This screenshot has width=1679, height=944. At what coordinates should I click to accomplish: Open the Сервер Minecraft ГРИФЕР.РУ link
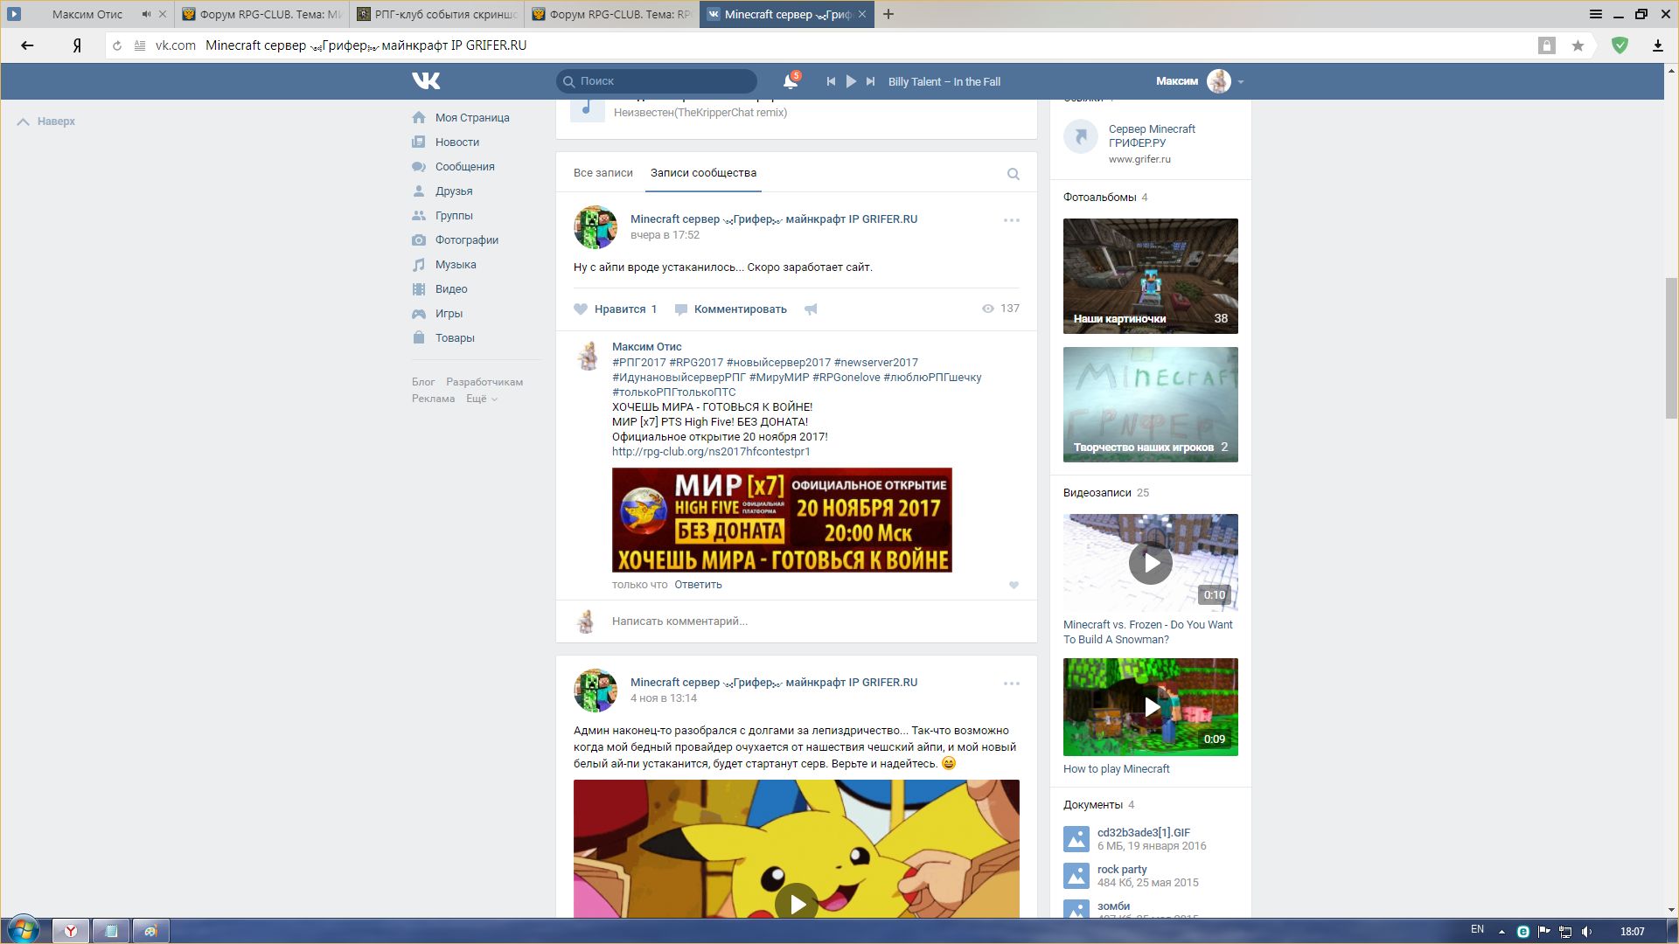[x=1152, y=135]
